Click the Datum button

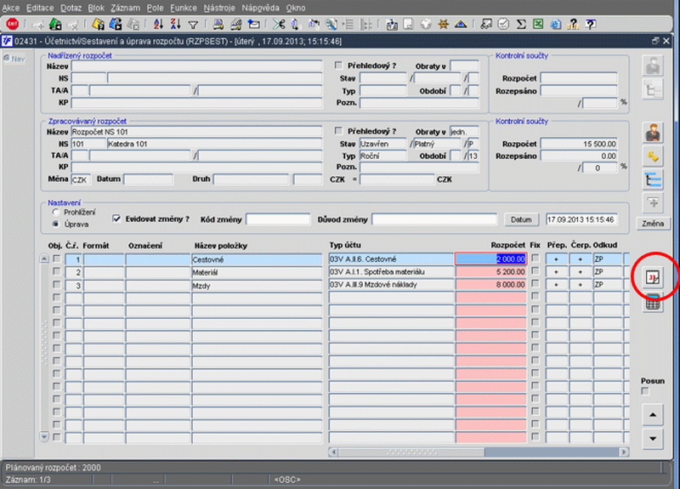point(522,219)
